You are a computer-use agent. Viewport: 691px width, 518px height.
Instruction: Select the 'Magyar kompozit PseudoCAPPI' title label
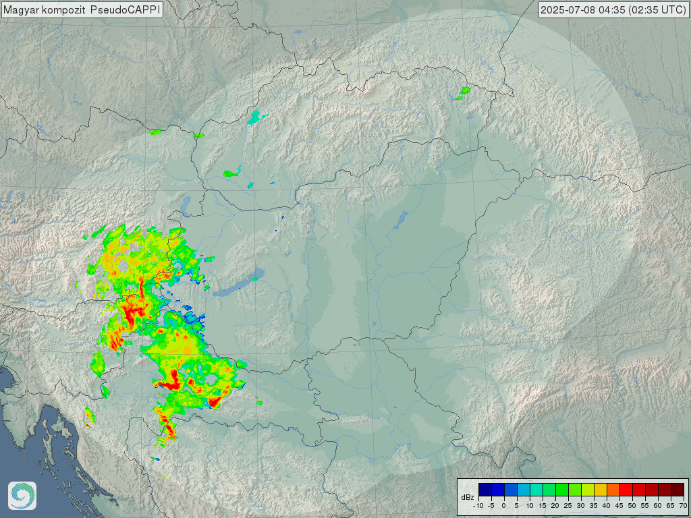tap(82, 9)
